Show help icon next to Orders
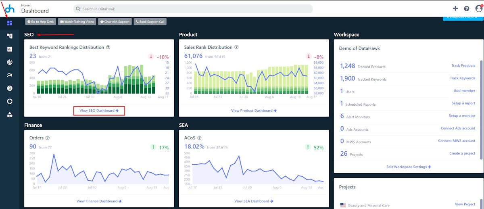484x209 pixels. click(x=48, y=138)
